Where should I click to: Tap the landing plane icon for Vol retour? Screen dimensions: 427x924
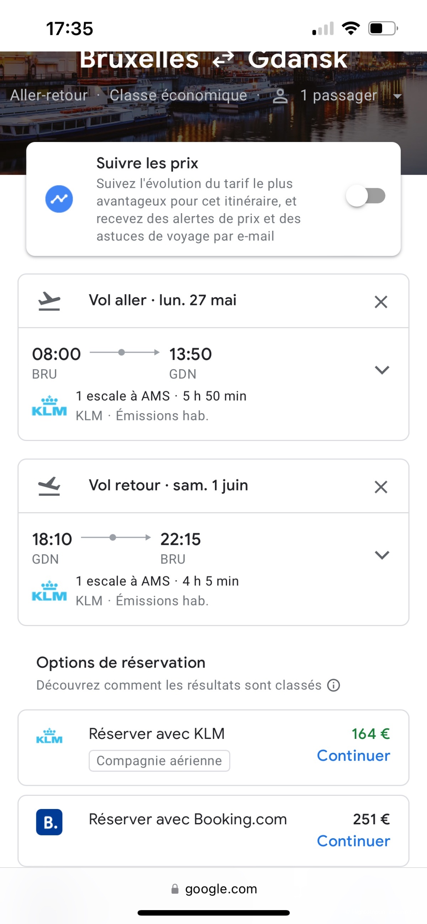49,486
